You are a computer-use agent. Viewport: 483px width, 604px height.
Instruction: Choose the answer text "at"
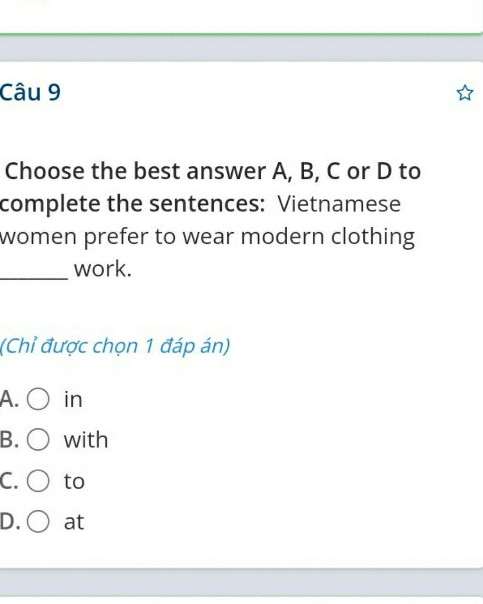(x=74, y=522)
